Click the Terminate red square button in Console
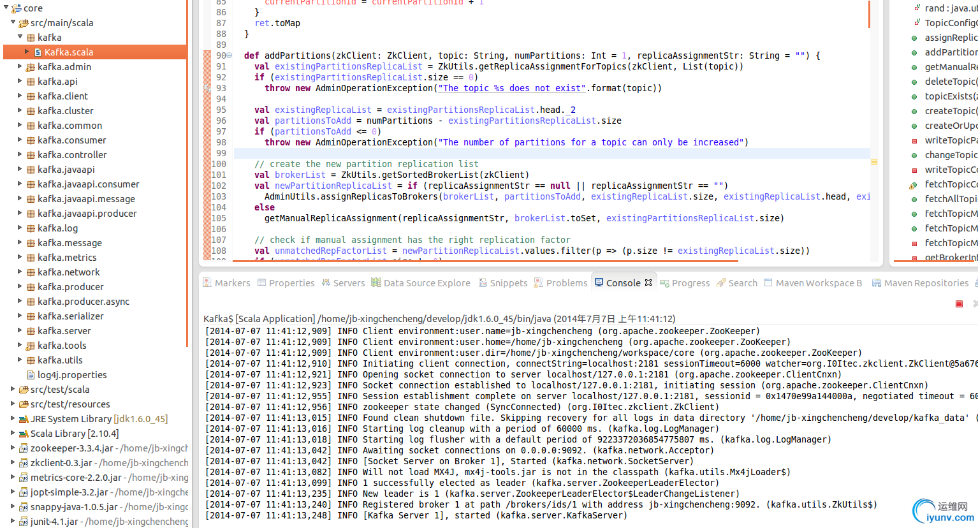The image size is (978, 528). click(x=959, y=304)
